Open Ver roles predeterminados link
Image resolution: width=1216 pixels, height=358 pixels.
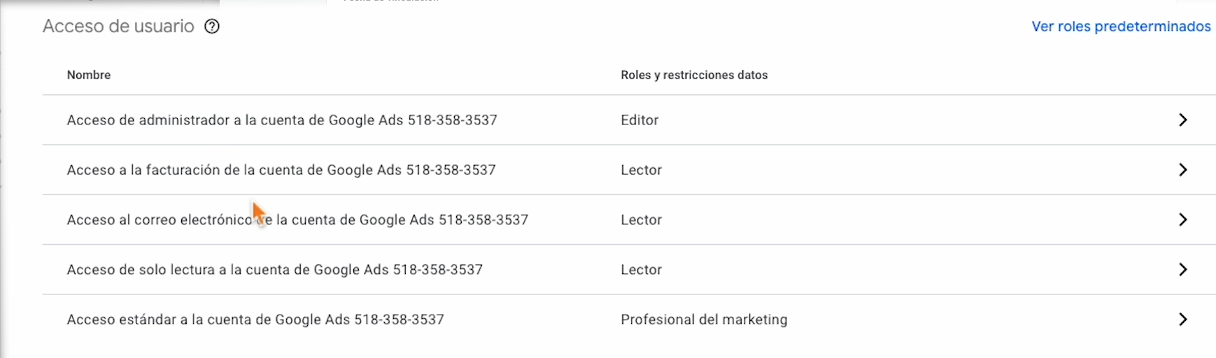coord(1121,27)
